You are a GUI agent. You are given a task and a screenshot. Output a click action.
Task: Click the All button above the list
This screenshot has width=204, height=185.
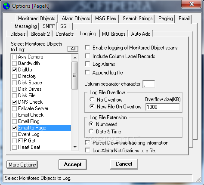pyautogui.click(x=73, y=49)
